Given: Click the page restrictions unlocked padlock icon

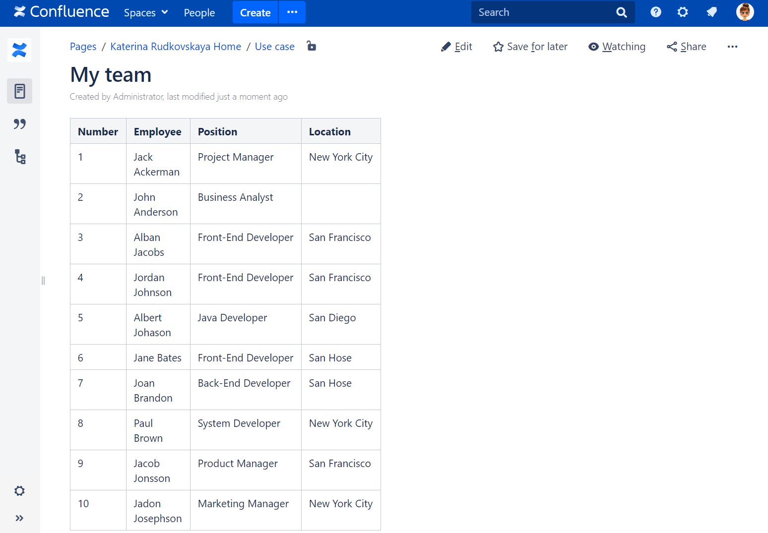Looking at the screenshot, I should click(311, 46).
